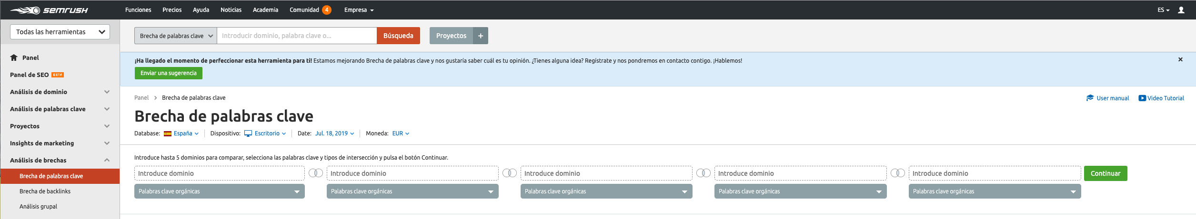Click the Spain flag icon
The width and height of the screenshot is (1196, 219).
pyautogui.click(x=168, y=133)
